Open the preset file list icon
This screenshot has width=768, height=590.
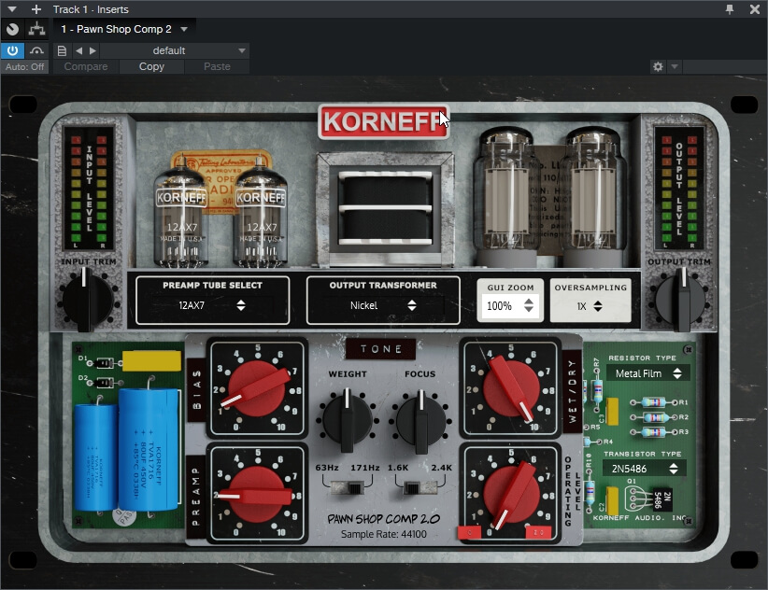(x=62, y=50)
